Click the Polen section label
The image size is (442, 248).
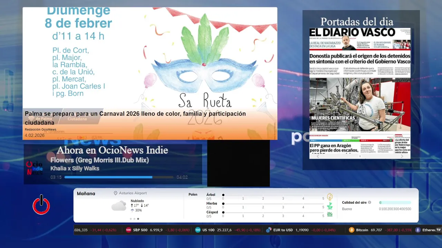[x=193, y=195]
